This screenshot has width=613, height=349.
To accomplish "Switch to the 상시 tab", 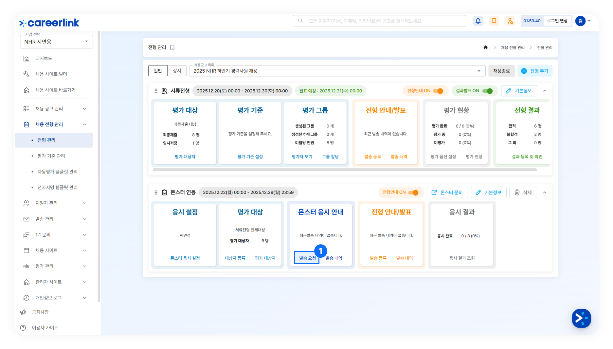I will [177, 71].
